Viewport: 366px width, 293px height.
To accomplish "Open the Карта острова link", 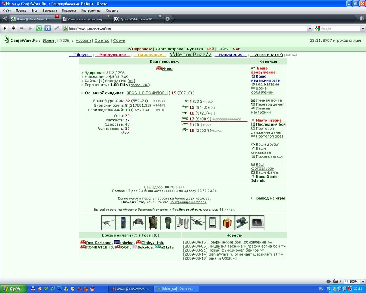I will (x=169, y=49).
